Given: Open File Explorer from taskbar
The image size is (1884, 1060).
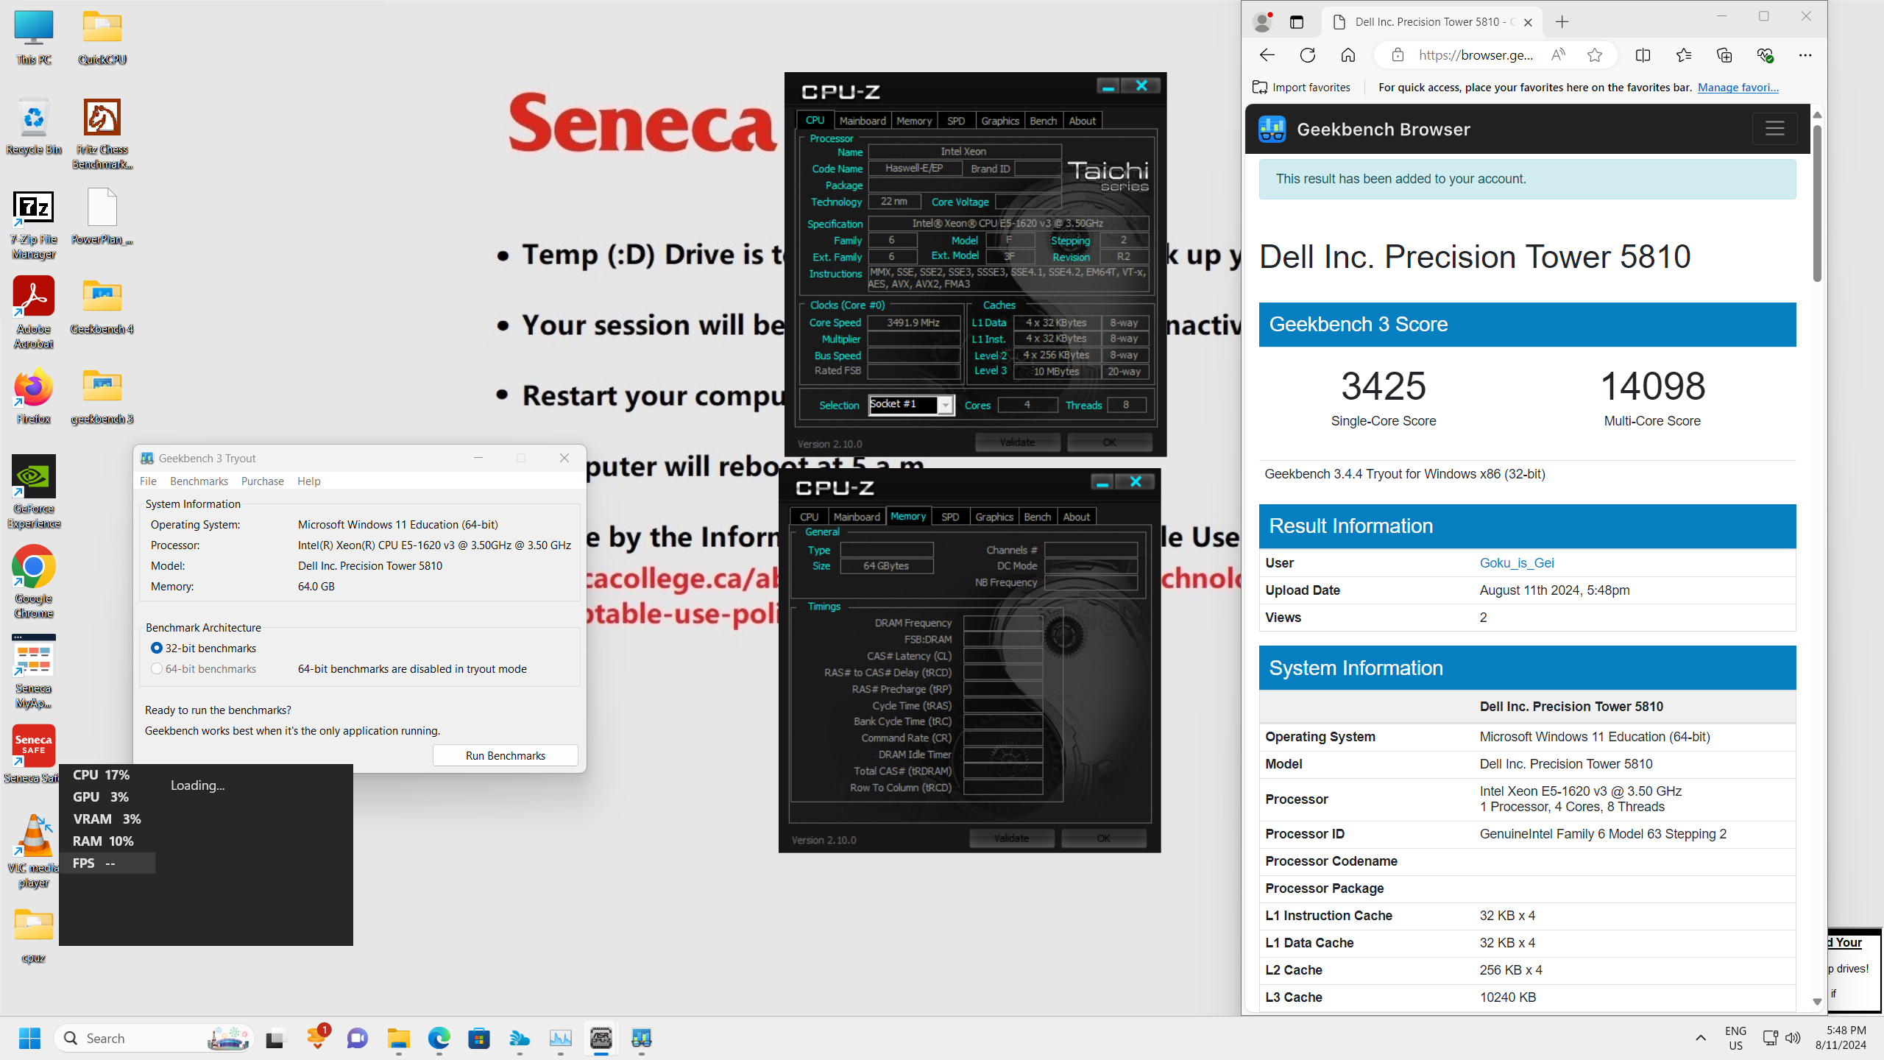Looking at the screenshot, I should click(398, 1039).
